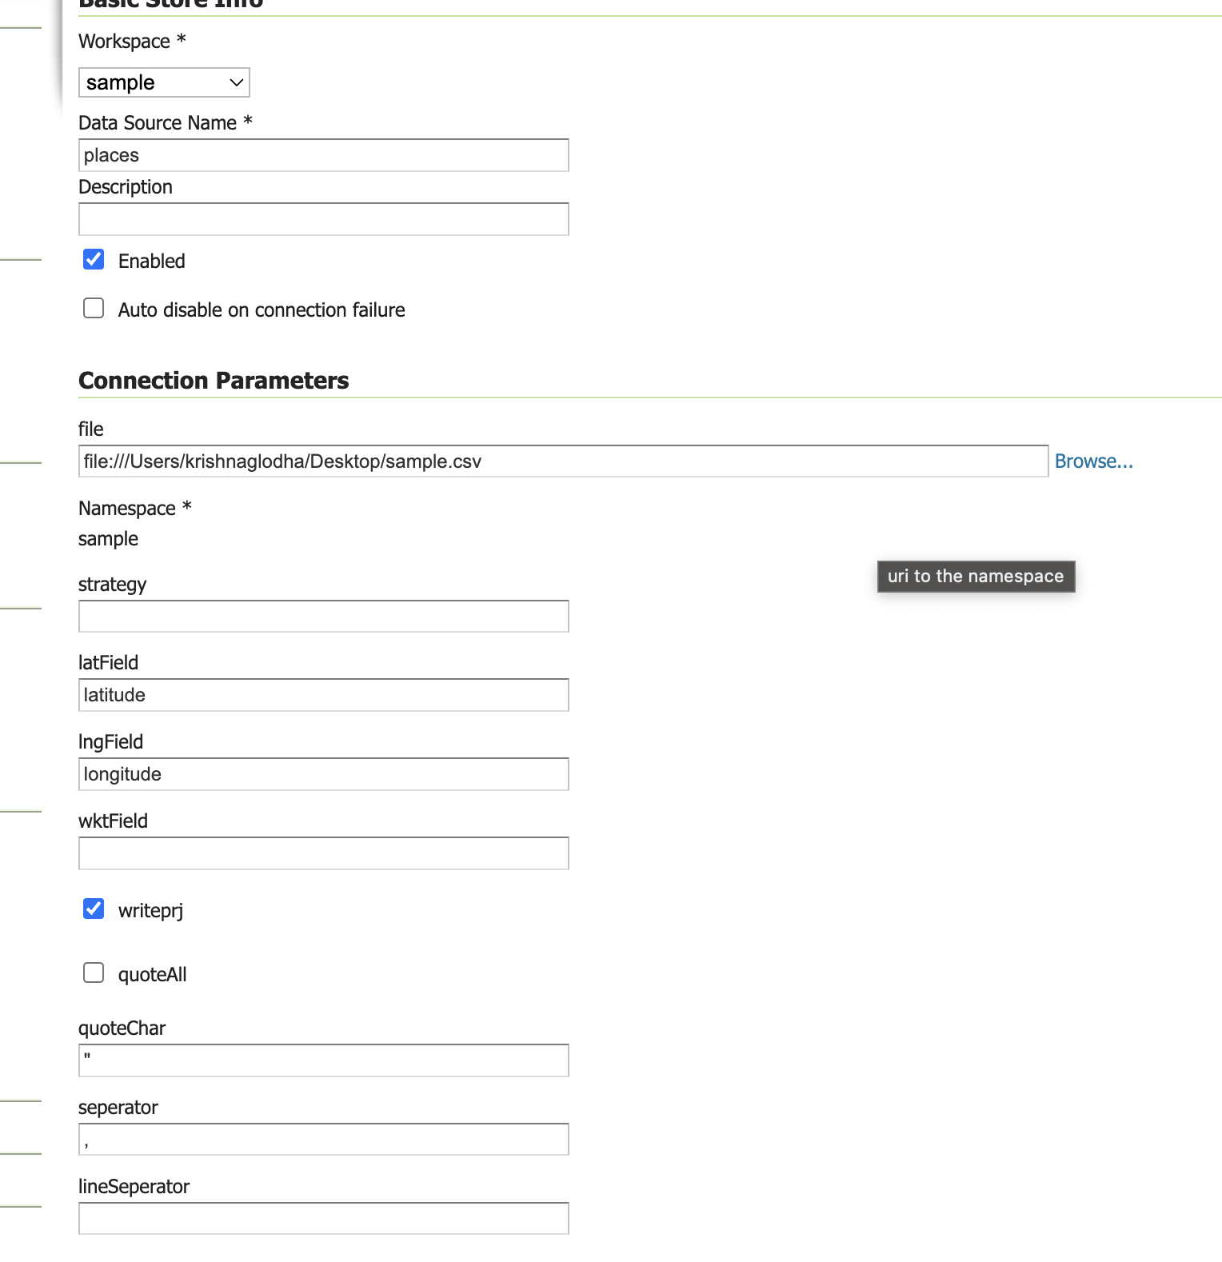The height and width of the screenshot is (1262, 1222).
Task: Open the Browse... file link
Action: pos(1093,461)
